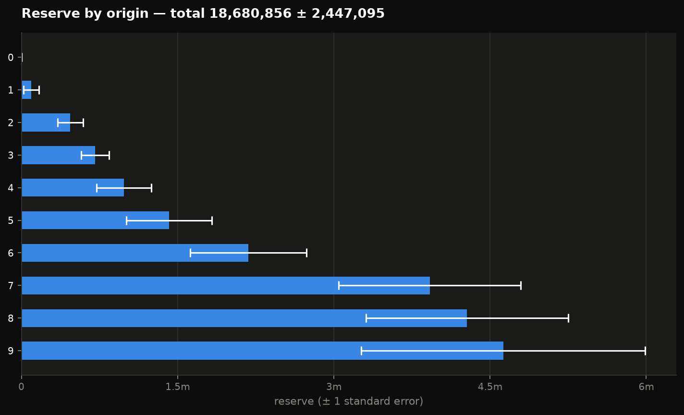Click the right error-bar cap for origin 6
The height and width of the screenshot is (415, 684).
[x=306, y=253]
